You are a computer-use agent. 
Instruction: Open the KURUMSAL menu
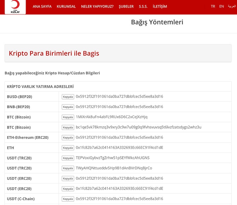66,7
